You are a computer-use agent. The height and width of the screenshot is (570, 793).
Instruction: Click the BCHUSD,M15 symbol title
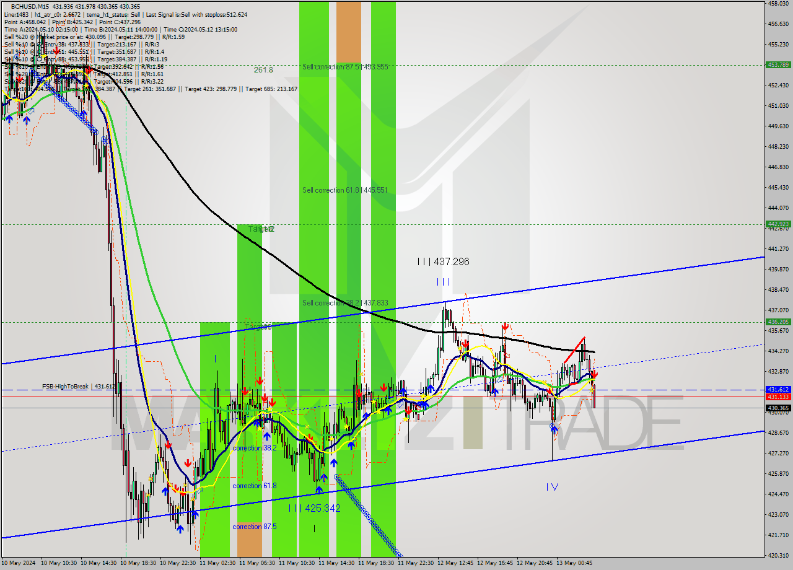click(x=28, y=6)
